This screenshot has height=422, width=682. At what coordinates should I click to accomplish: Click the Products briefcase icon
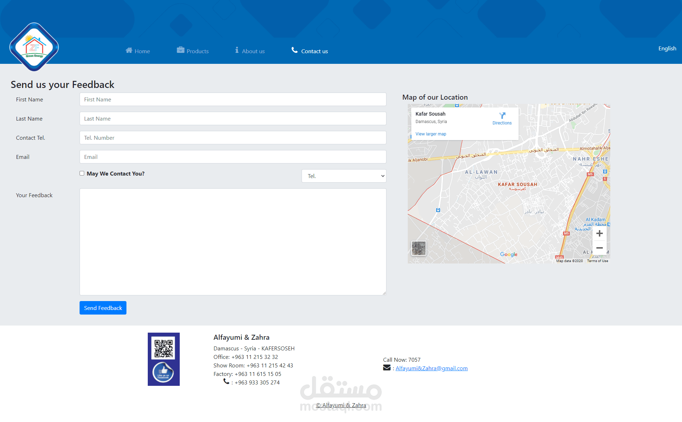click(x=180, y=50)
